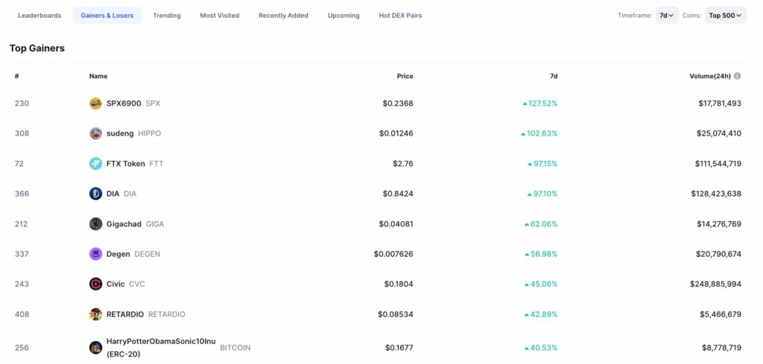Select the Gainers & Losers tab

[x=107, y=16]
